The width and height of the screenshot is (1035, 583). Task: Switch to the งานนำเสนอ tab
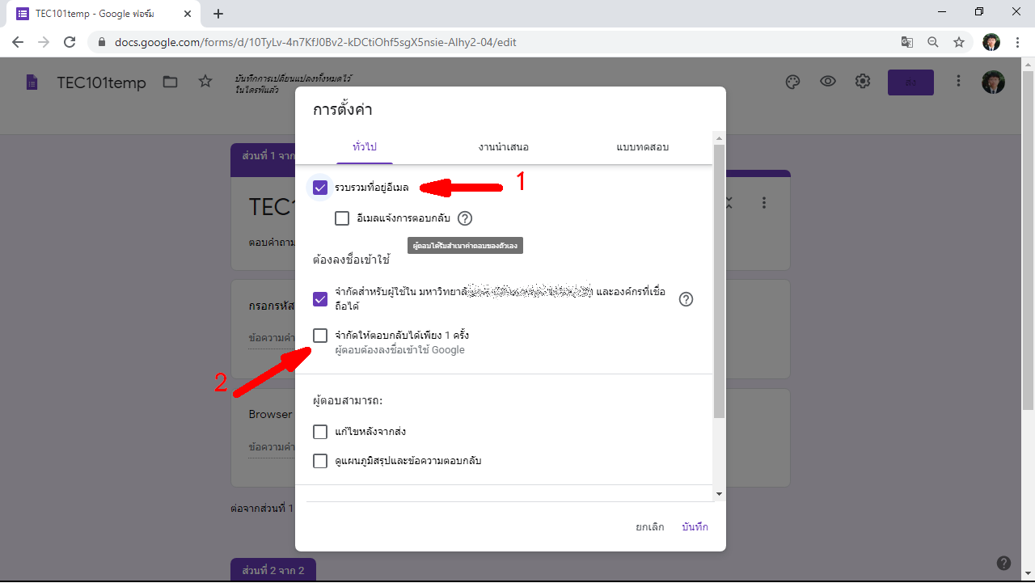(x=503, y=147)
